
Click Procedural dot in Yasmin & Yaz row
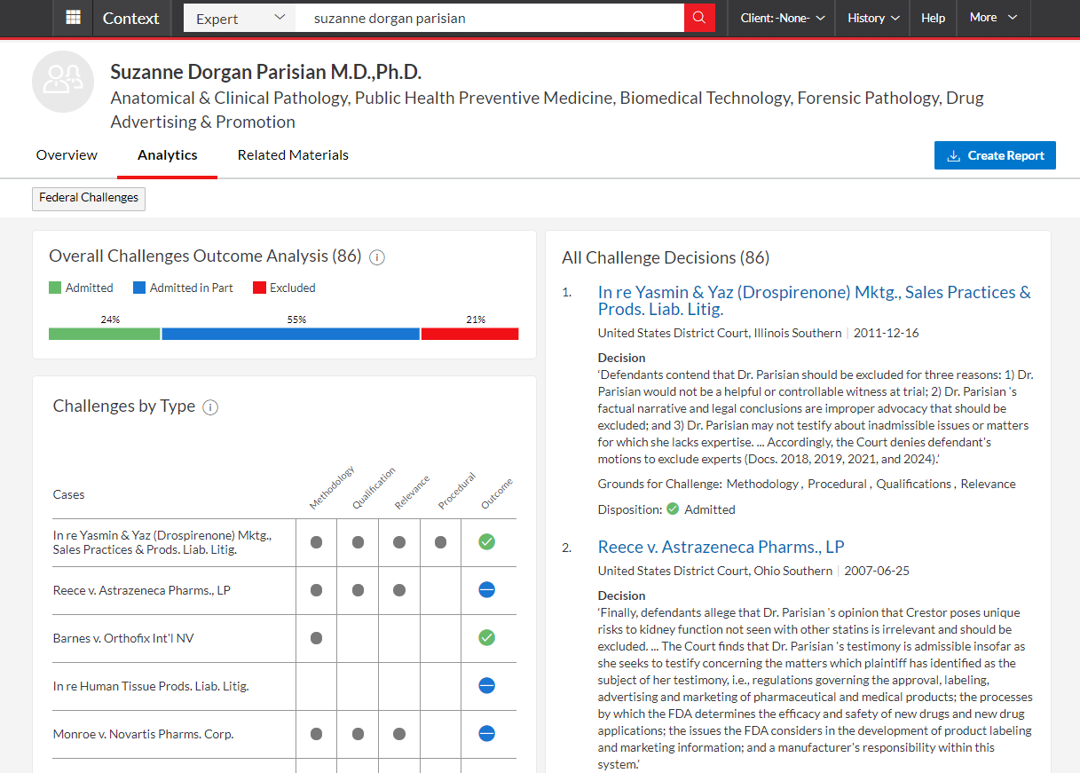click(x=440, y=542)
